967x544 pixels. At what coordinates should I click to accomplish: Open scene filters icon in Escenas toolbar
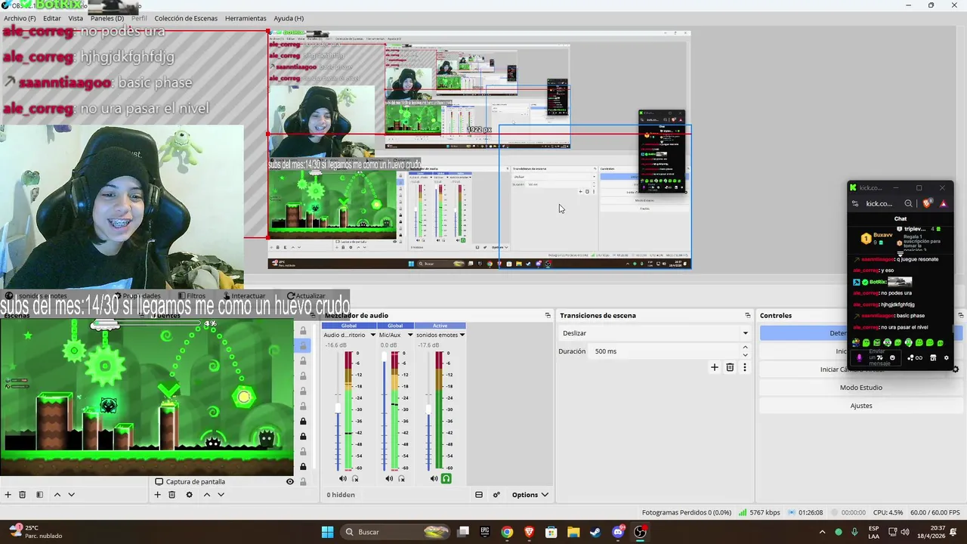click(39, 495)
